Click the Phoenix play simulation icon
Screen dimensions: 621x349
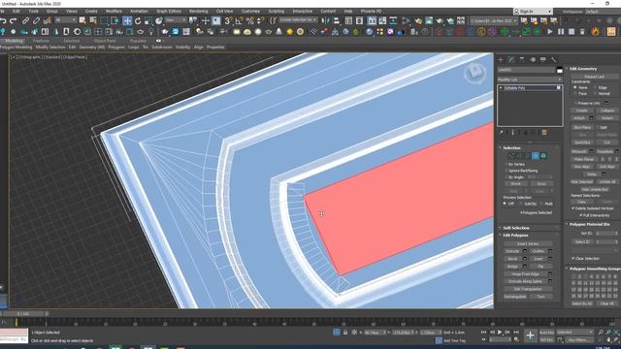tap(550, 31)
